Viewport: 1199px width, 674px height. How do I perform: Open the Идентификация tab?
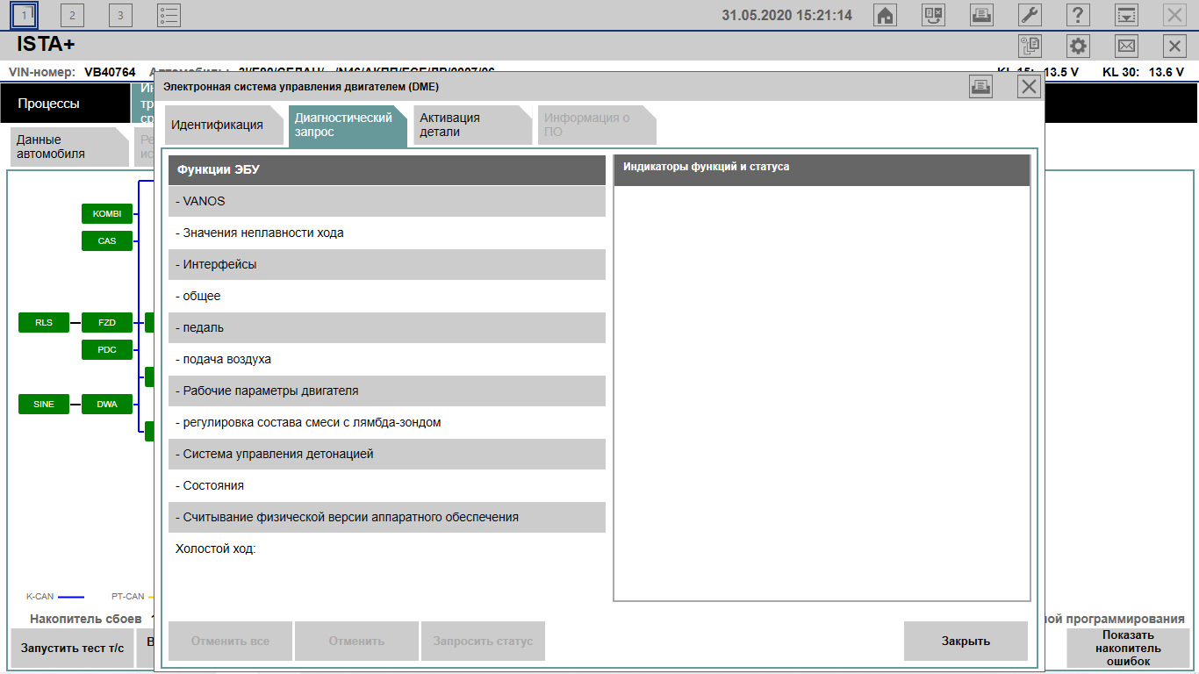click(223, 125)
